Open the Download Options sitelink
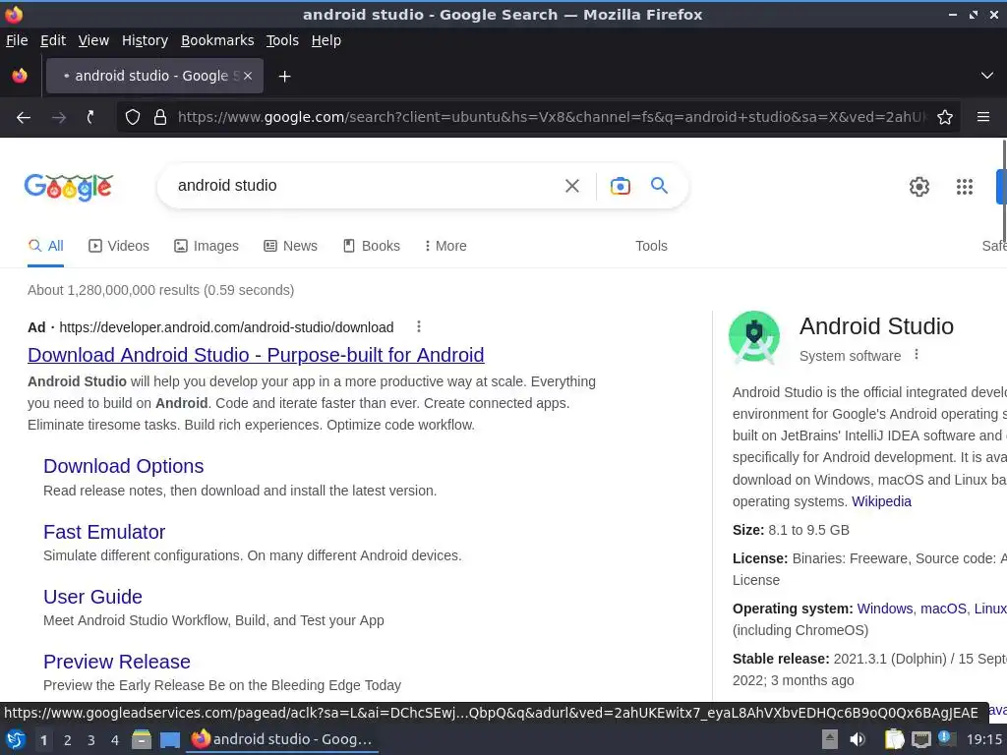The width and height of the screenshot is (1007, 755). [x=123, y=466]
